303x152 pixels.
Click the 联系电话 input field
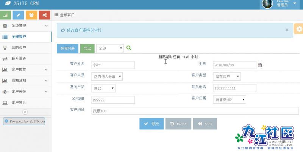click(x=234, y=88)
